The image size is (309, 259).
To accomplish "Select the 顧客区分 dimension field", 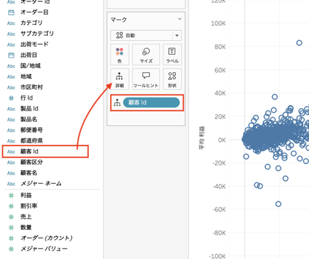I will click(32, 162).
